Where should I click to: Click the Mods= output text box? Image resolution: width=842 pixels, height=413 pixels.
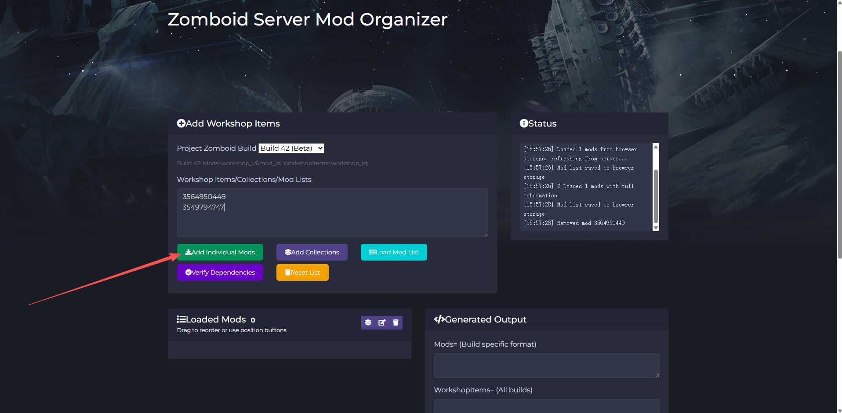click(546, 365)
